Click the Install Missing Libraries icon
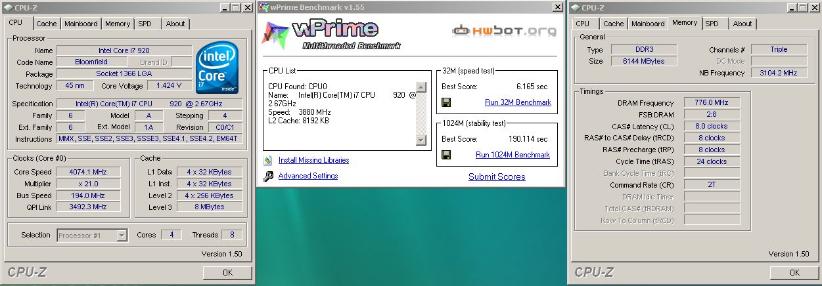 pyautogui.click(x=267, y=160)
